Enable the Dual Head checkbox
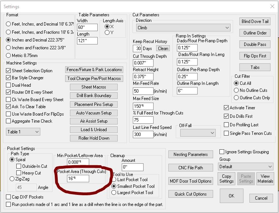 (9, 85)
